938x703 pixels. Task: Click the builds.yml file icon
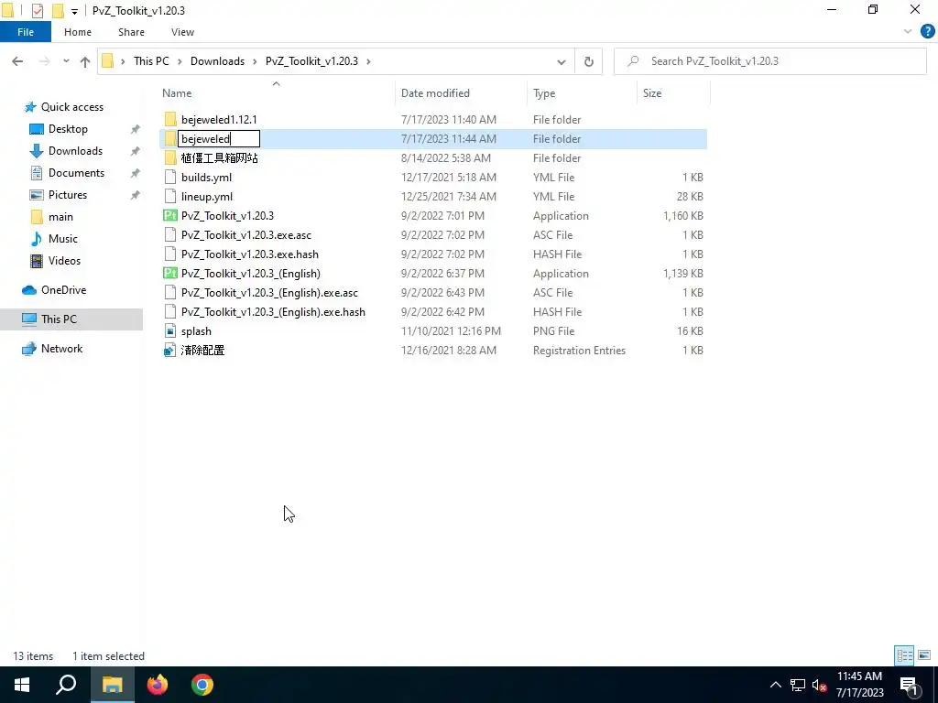[170, 178]
